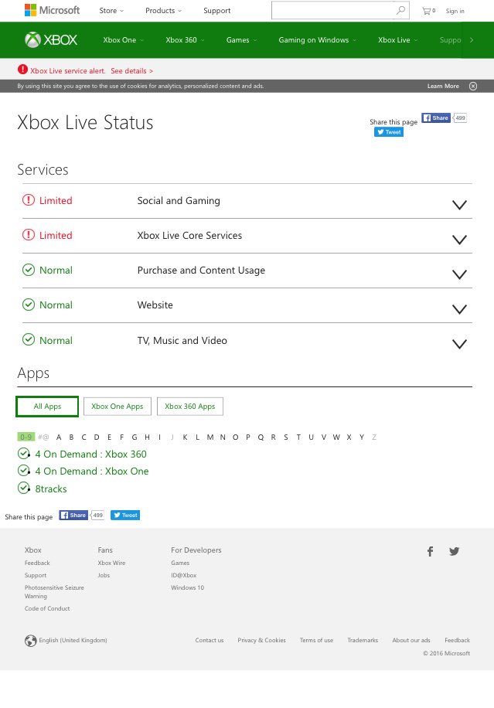
Task: Click the bottom Facebook Share button
Action: [73, 516]
